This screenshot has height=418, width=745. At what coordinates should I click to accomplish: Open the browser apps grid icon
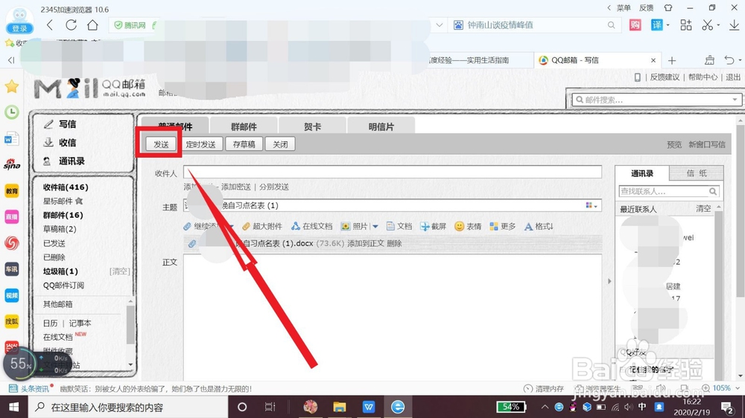(x=686, y=25)
